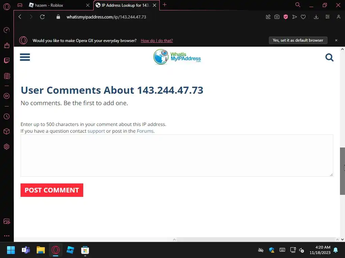
Task: Open the blue tilted-square taskbar app
Action: tap(70, 250)
